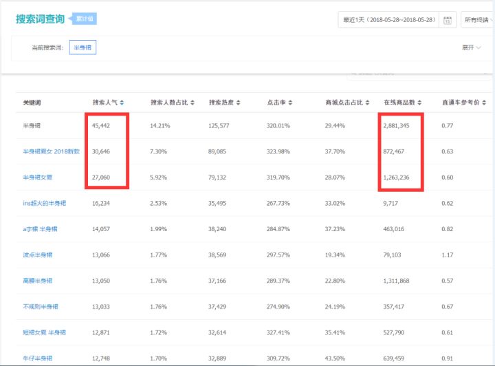The image size is (495, 366).
Task: Open the date range selector 最近1天
Action: pos(388,20)
